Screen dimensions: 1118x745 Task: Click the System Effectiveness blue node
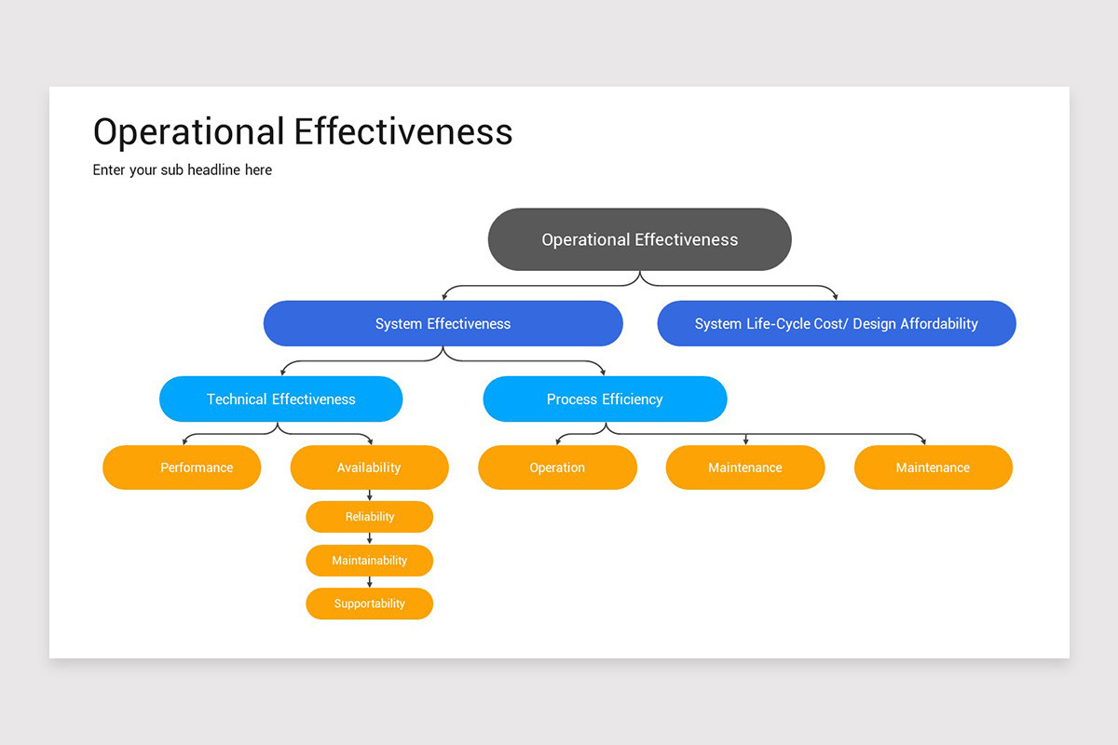click(443, 323)
